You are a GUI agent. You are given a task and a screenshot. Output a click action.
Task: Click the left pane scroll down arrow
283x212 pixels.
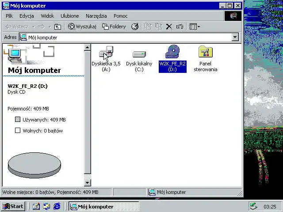point(88,182)
